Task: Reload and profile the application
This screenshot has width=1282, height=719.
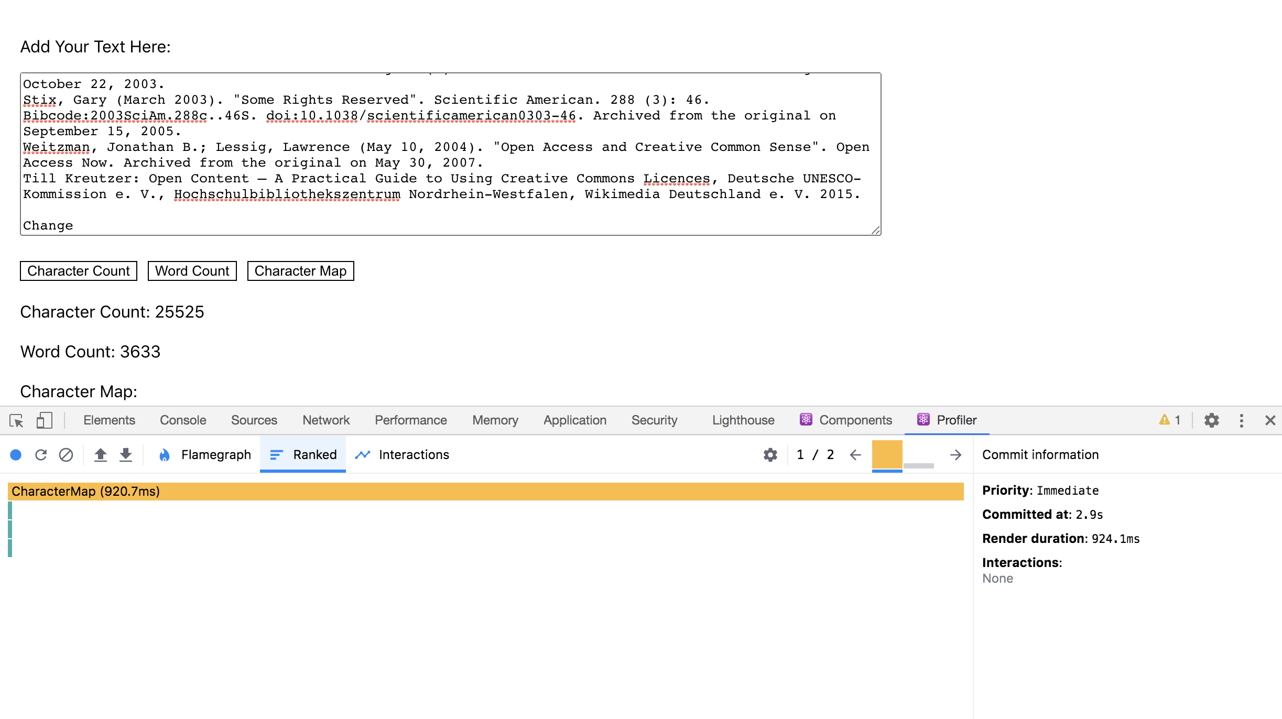Action: 40,454
